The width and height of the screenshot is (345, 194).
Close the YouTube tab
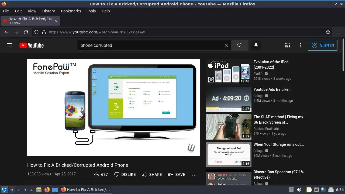click(x=56, y=21)
